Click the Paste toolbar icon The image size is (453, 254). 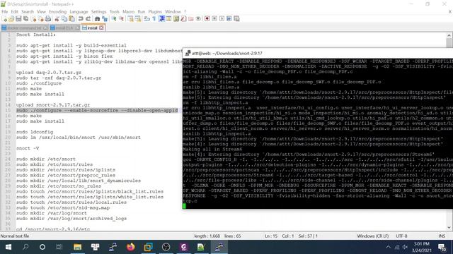[x=71, y=19]
